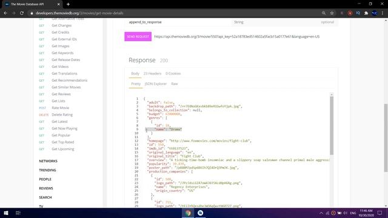Open the notification center icon
The width and height of the screenshot is (388, 218).
coord(380,213)
